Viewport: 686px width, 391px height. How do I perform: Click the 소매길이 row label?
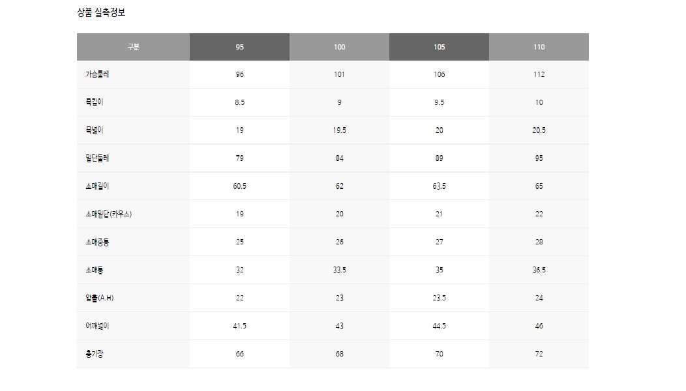pos(97,186)
